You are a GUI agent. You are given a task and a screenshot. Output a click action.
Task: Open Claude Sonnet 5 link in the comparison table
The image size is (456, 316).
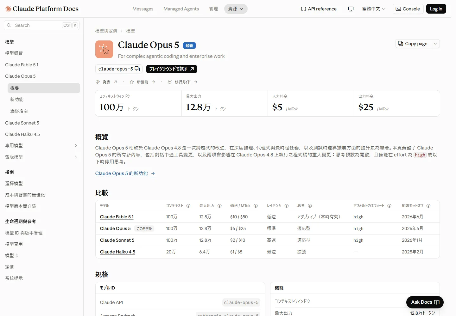(117, 240)
